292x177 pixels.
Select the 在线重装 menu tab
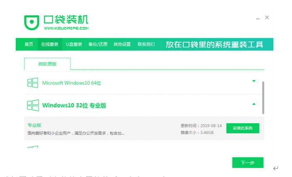[x=49, y=44]
